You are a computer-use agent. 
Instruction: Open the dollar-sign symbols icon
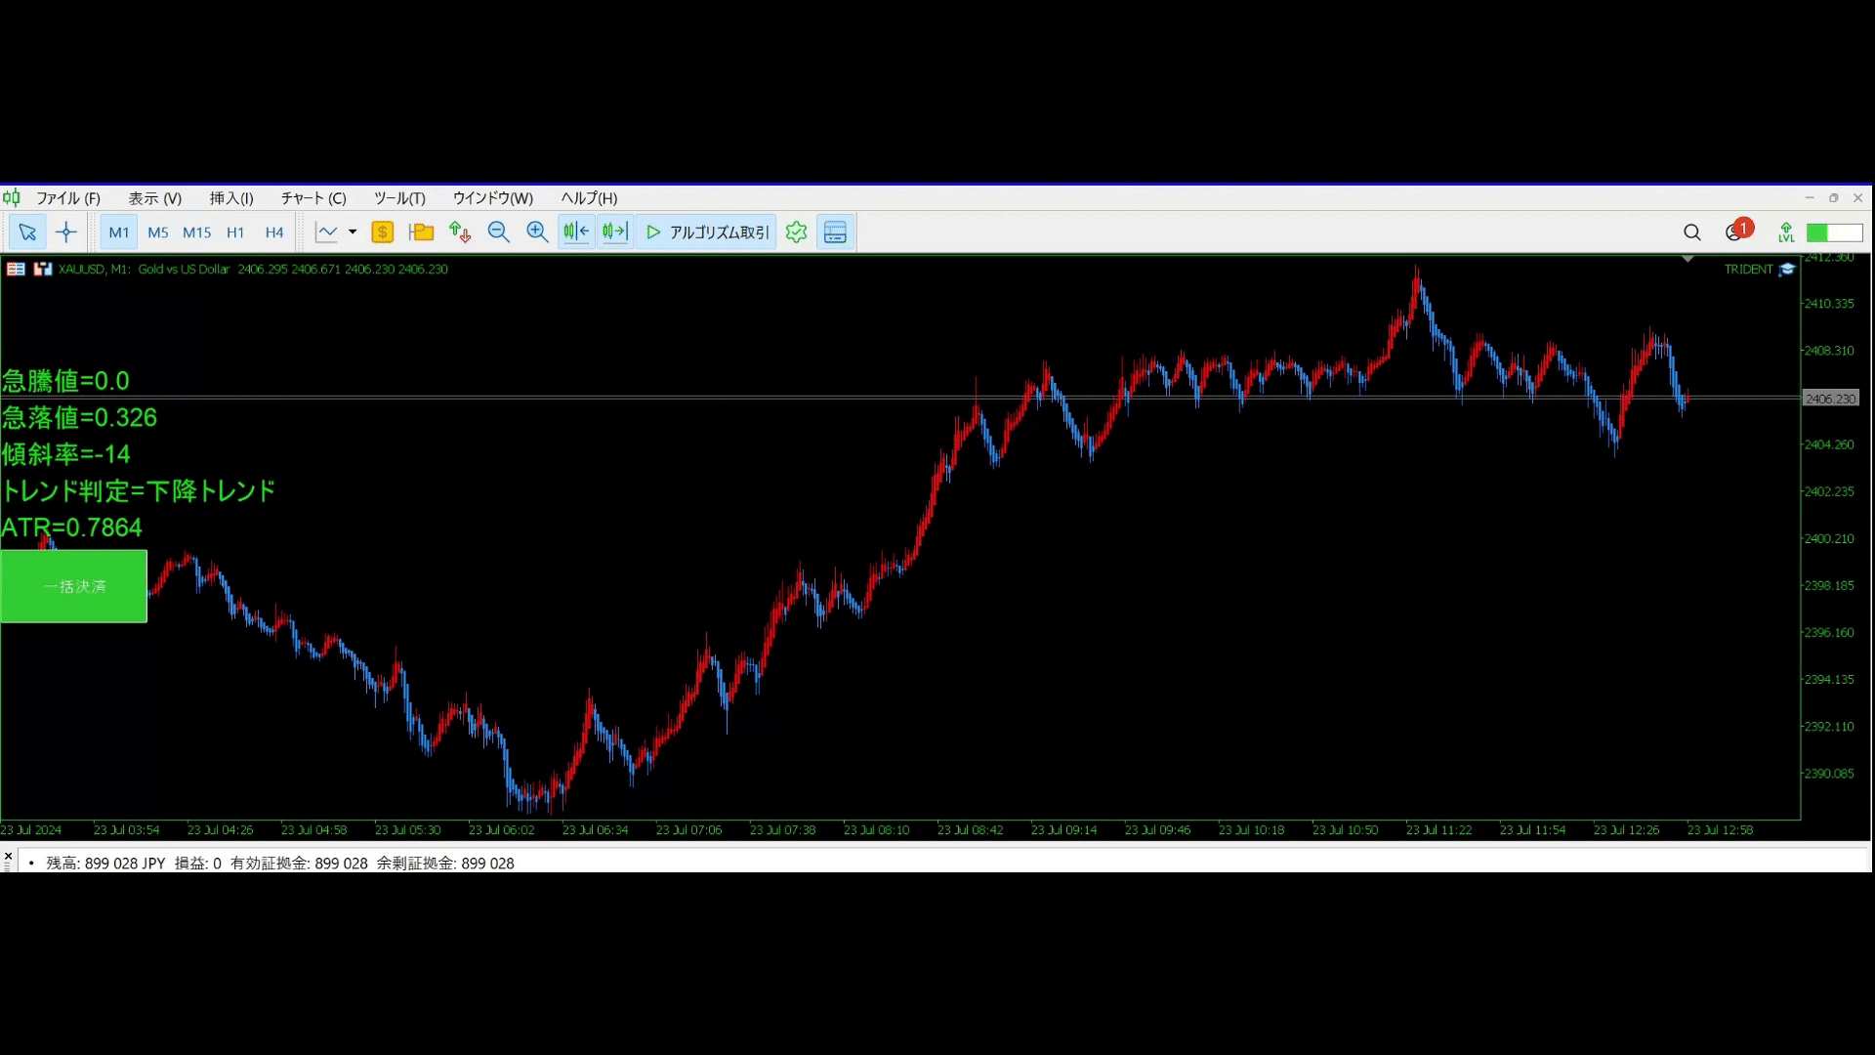[383, 232]
